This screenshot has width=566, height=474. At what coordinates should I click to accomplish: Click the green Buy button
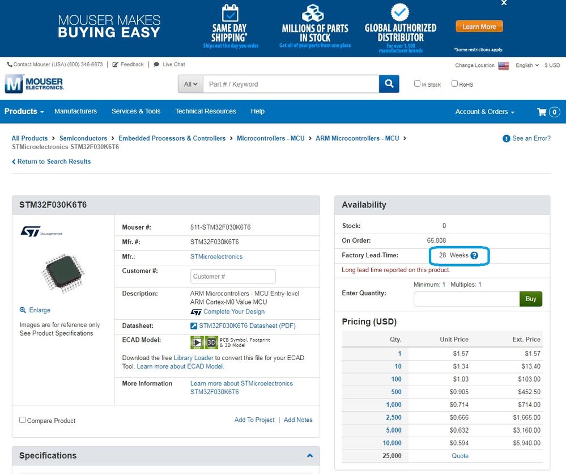tap(531, 299)
